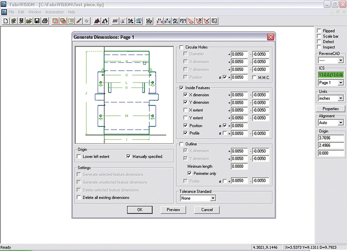The image size is (347, 251).
Task: Click the OK button
Action: 140,210
